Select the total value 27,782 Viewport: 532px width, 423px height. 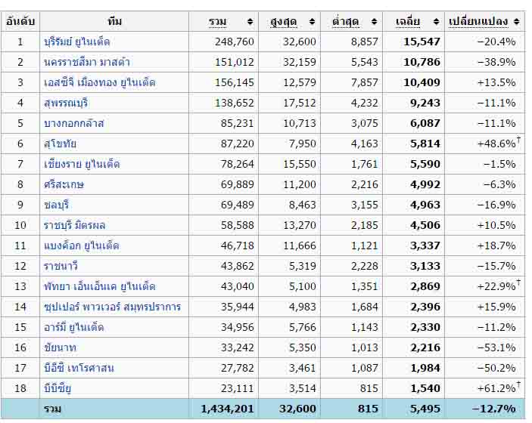[x=237, y=368]
